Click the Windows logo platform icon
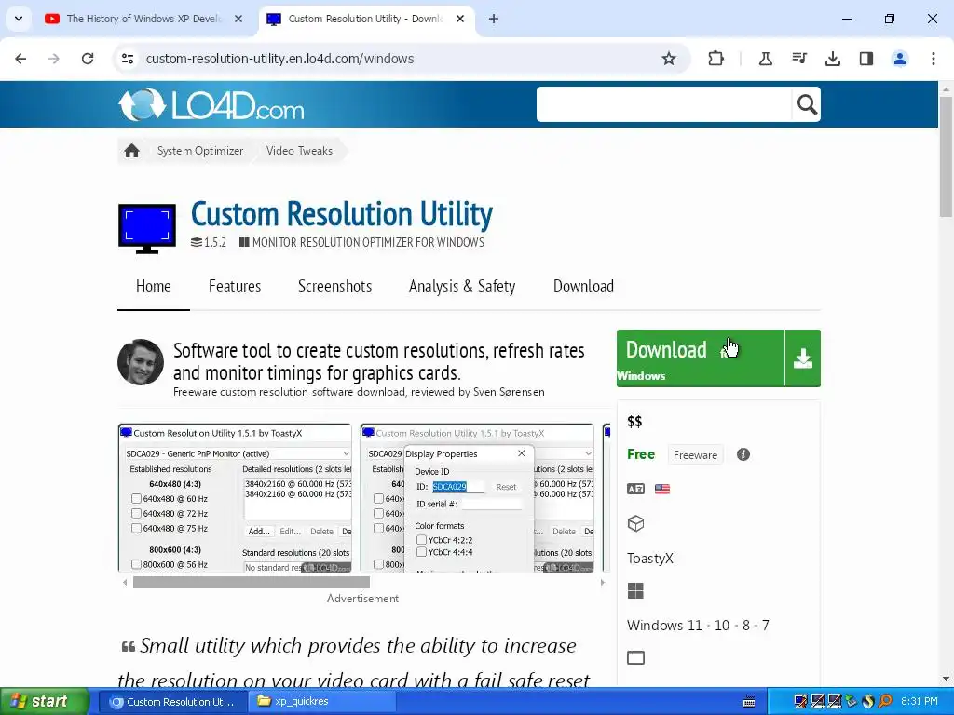 [x=635, y=590]
